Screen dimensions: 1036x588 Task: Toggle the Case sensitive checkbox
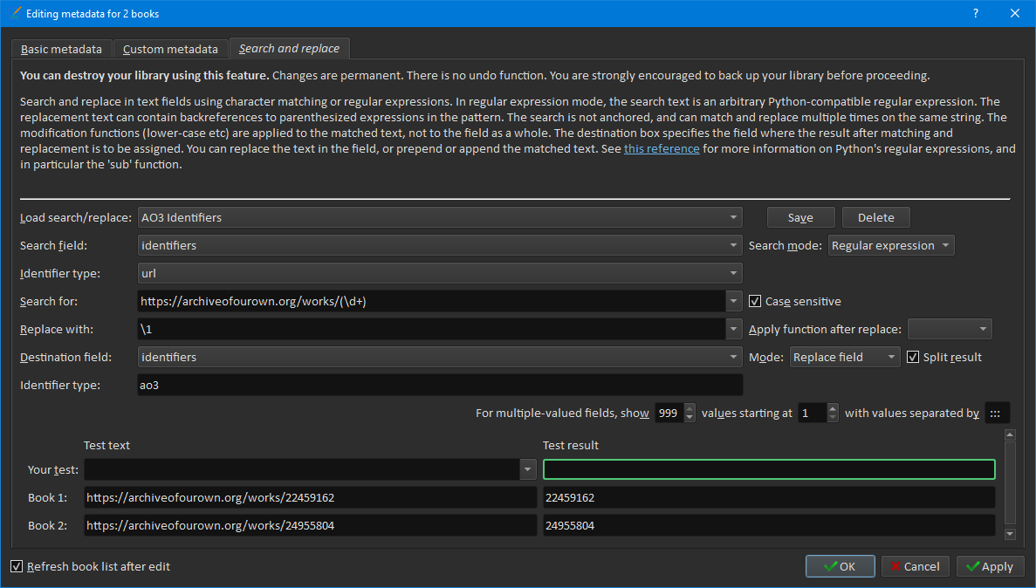756,301
